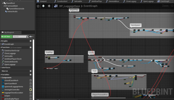Select SetAllowPlayerCheck function in list
174x100 pixels.
13,59
